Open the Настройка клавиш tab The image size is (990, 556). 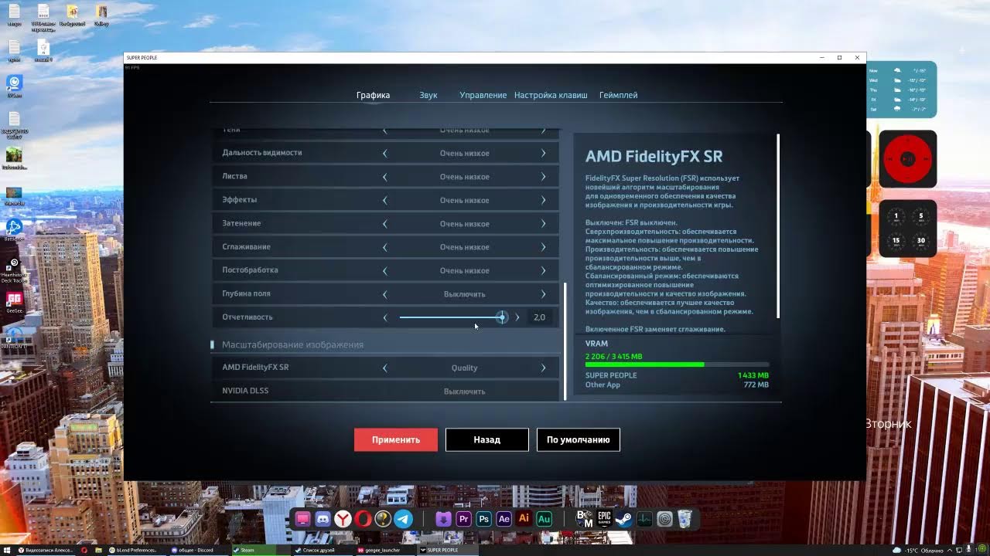pyautogui.click(x=551, y=95)
